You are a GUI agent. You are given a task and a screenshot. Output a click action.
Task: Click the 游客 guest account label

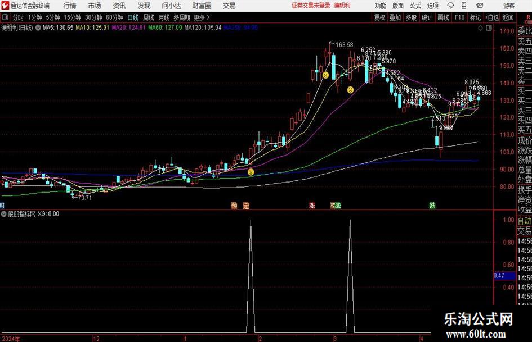tap(509, 6)
